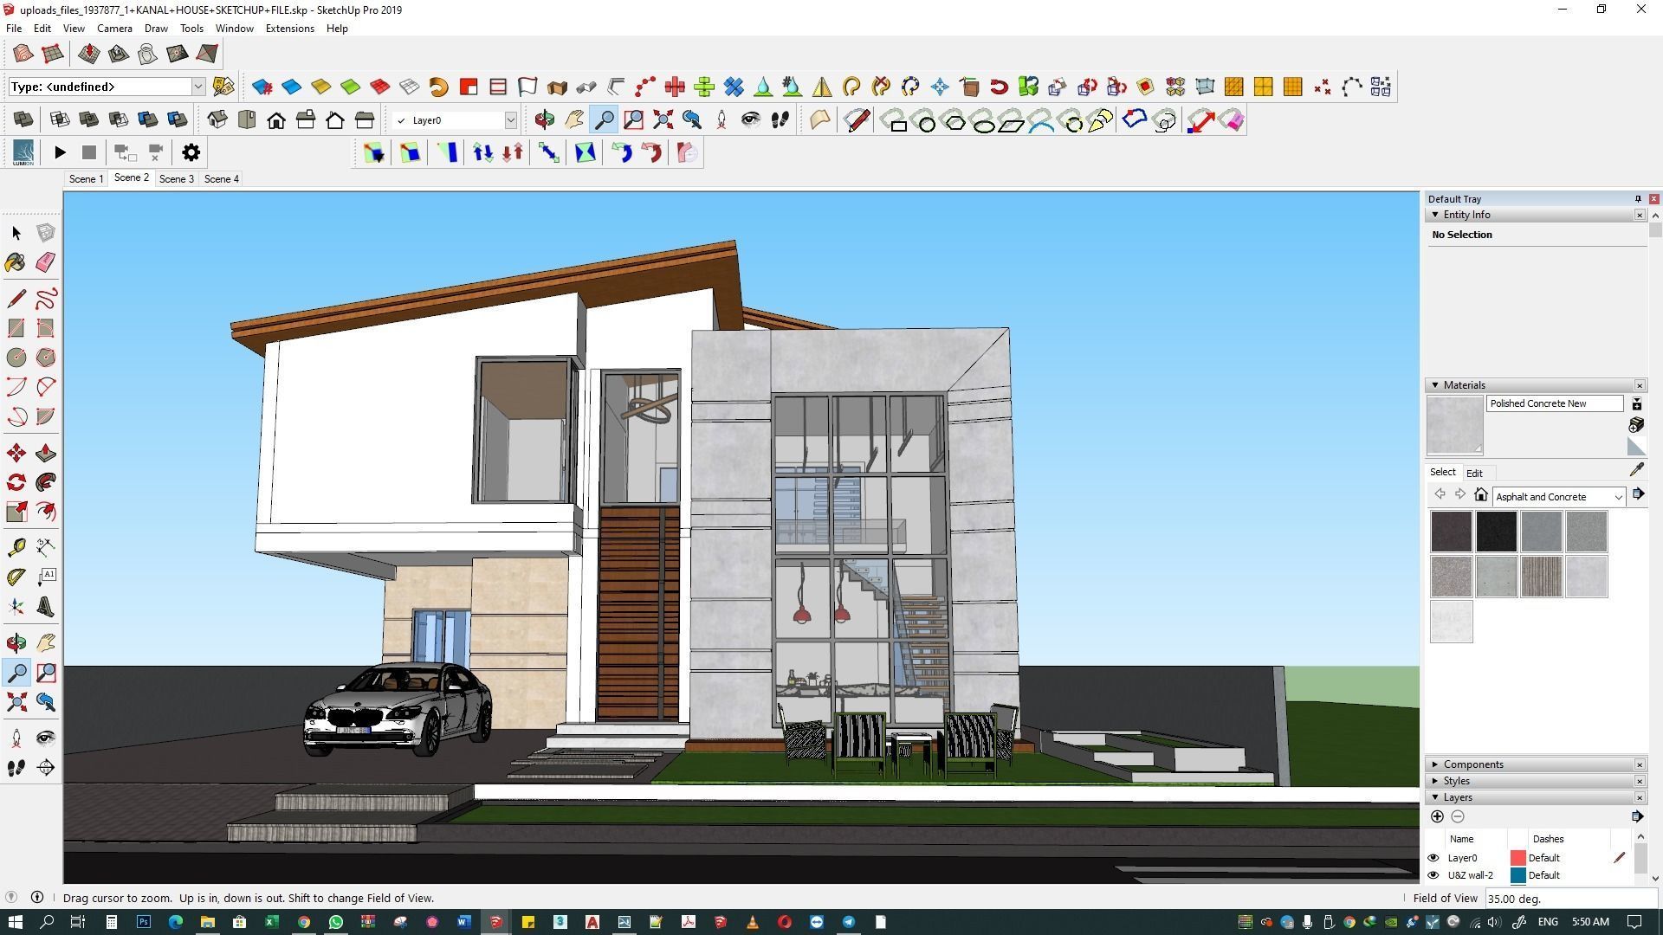Collapse the Materials panel
The height and width of the screenshot is (935, 1663).
point(1435,385)
